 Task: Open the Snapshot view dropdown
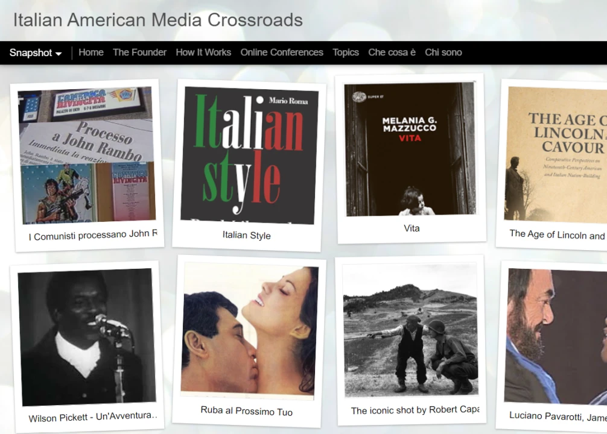(x=36, y=53)
